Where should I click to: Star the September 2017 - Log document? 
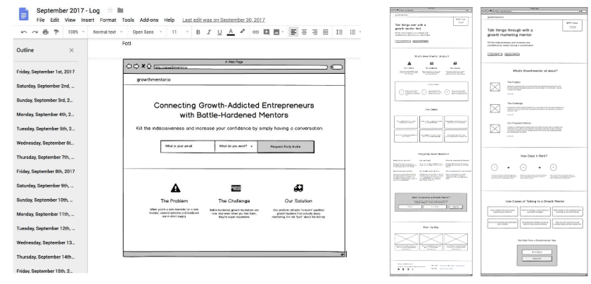click(110, 11)
